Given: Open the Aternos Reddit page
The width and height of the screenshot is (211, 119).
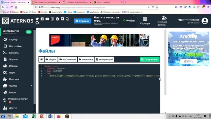Looking at the screenshot, I should pos(57,19).
